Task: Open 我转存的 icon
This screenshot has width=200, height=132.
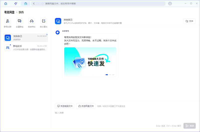Action: click(31, 21)
